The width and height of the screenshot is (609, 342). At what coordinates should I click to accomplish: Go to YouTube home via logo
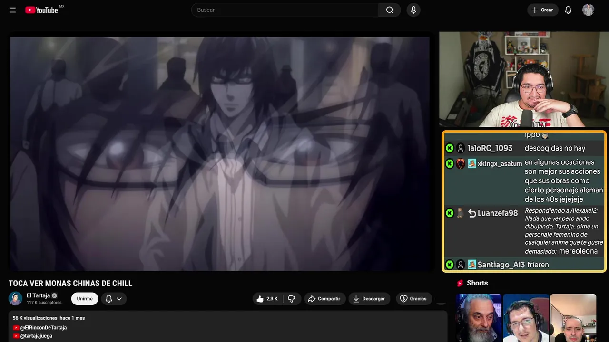[41, 10]
